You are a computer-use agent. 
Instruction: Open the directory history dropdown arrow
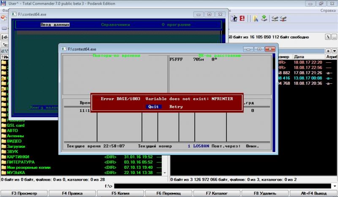point(334,51)
